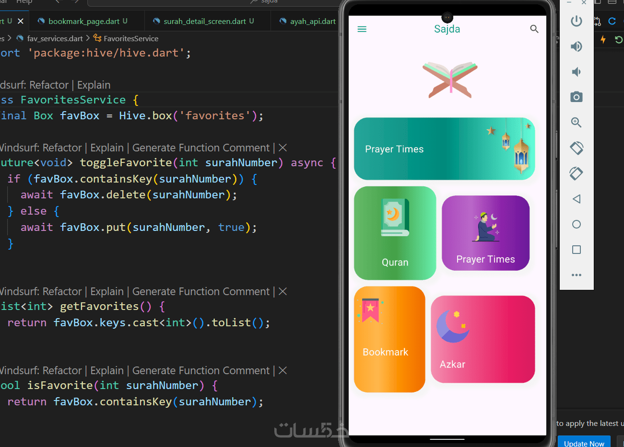
Task: Tap the emulator Overview square button
Action: click(577, 250)
